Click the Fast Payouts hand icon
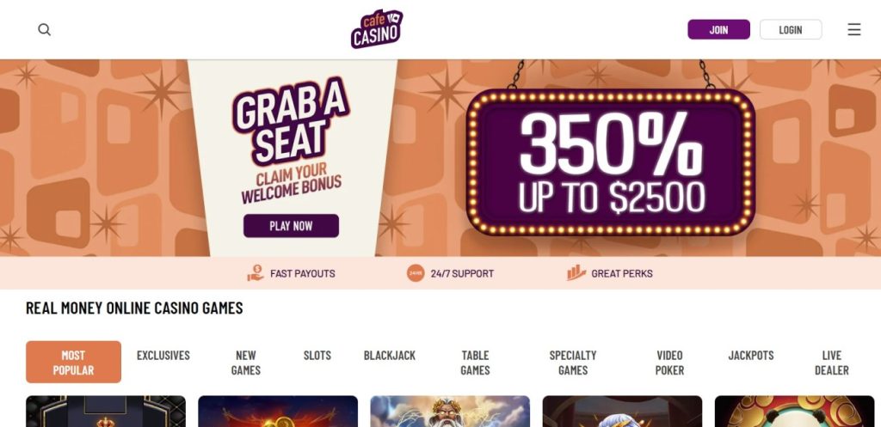 point(256,273)
